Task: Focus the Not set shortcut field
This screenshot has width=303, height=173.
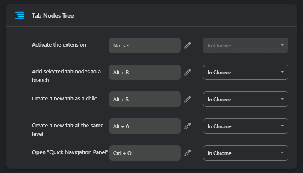Action: [144, 45]
